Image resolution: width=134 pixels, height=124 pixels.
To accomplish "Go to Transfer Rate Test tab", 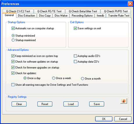I will coord(119,16).
